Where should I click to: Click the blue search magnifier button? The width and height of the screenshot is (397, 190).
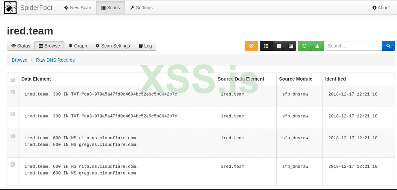(388, 46)
